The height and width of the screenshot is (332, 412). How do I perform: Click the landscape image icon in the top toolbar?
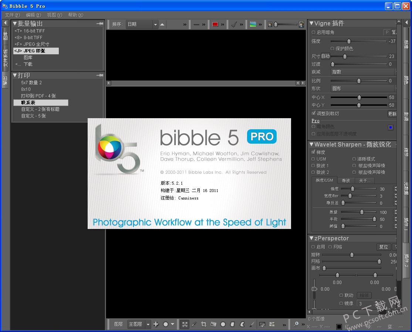tap(253, 24)
